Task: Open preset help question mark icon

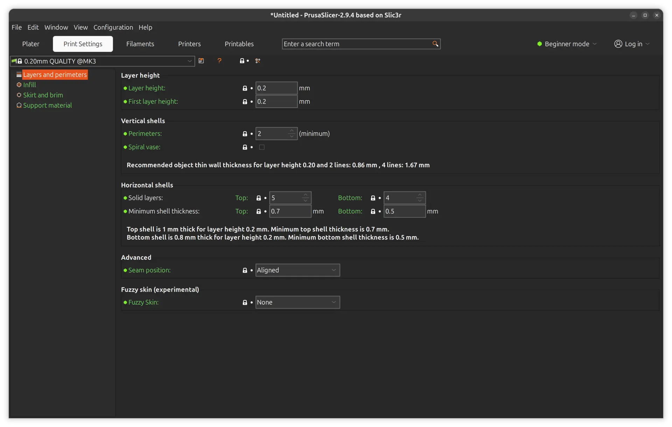Action: pyautogui.click(x=219, y=61)
